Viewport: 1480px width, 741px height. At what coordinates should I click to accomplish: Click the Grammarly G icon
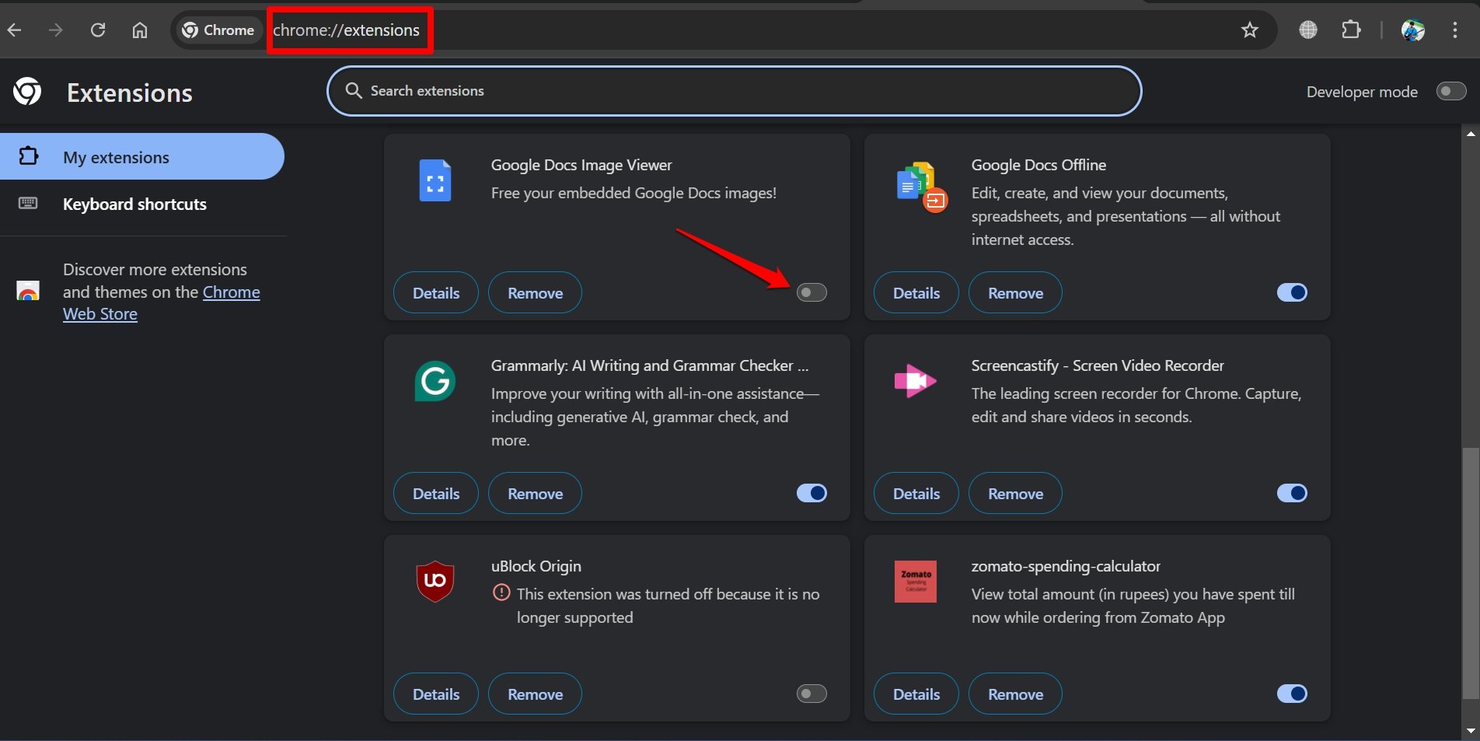coord(435,381)
